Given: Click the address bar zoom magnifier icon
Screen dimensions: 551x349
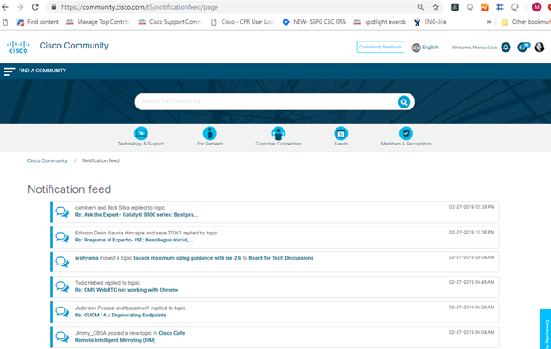Looking at the screenshot, I should coord(420,7).
